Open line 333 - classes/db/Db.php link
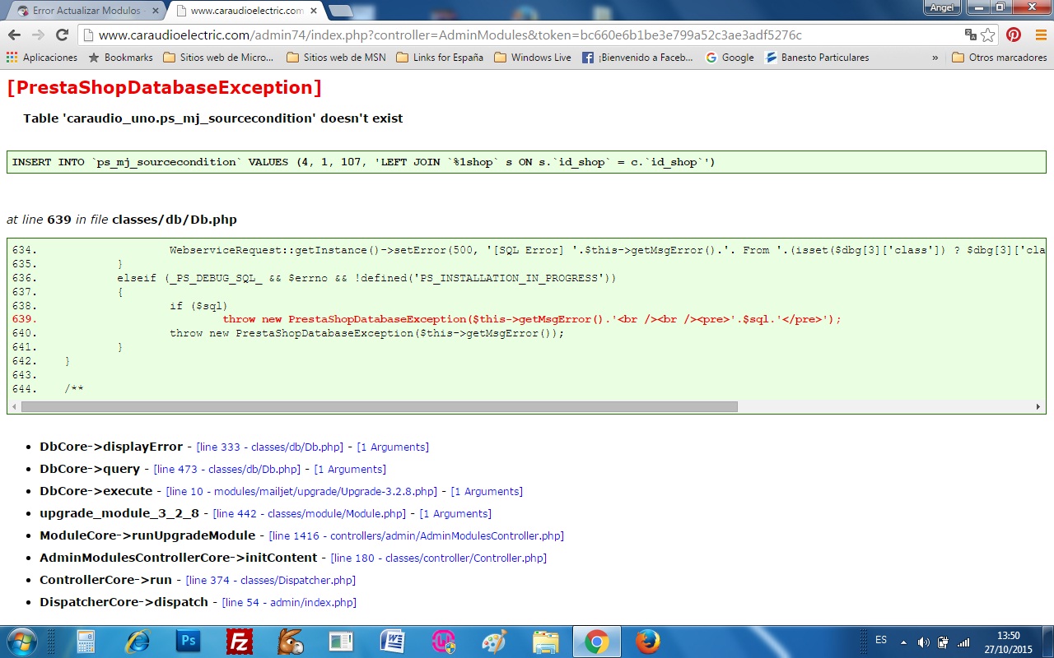 [x=269, y=447]
